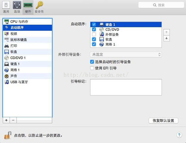Click the lock icon to prevent changes

point(8,135)
